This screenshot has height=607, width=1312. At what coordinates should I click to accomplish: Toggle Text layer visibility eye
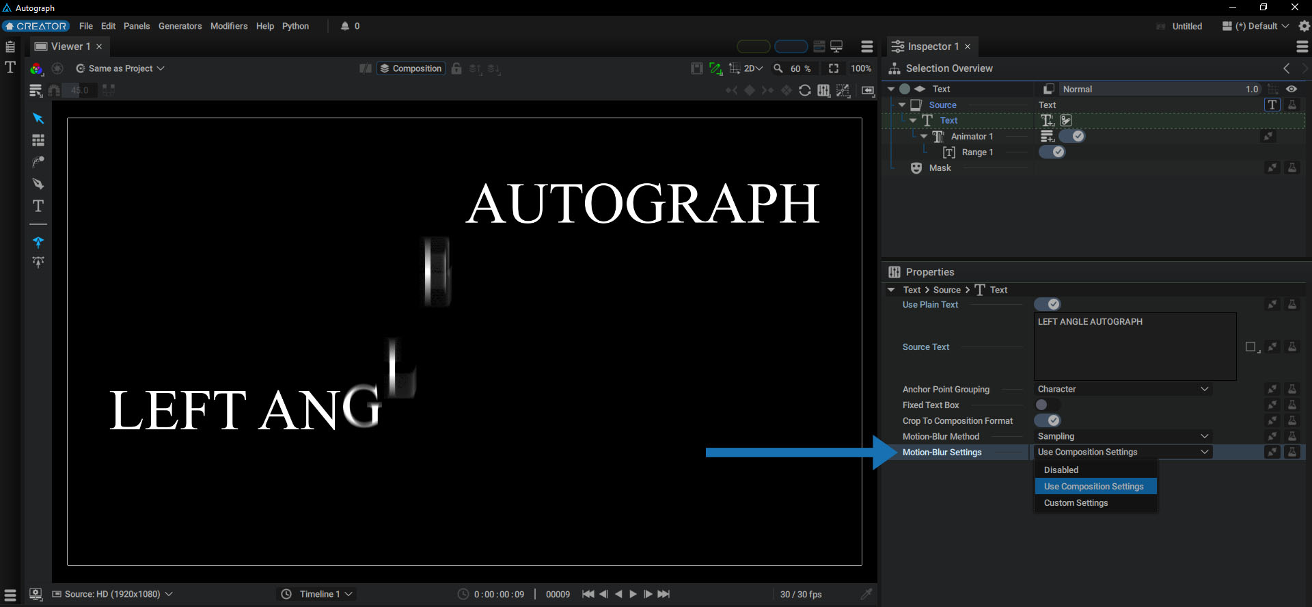[x=1291, y=89]
